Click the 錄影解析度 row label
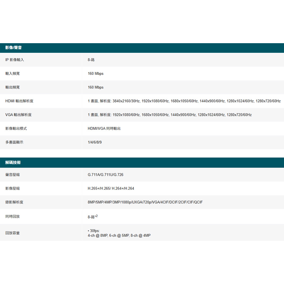Viewport: 284px width, 284px height. 14,202
